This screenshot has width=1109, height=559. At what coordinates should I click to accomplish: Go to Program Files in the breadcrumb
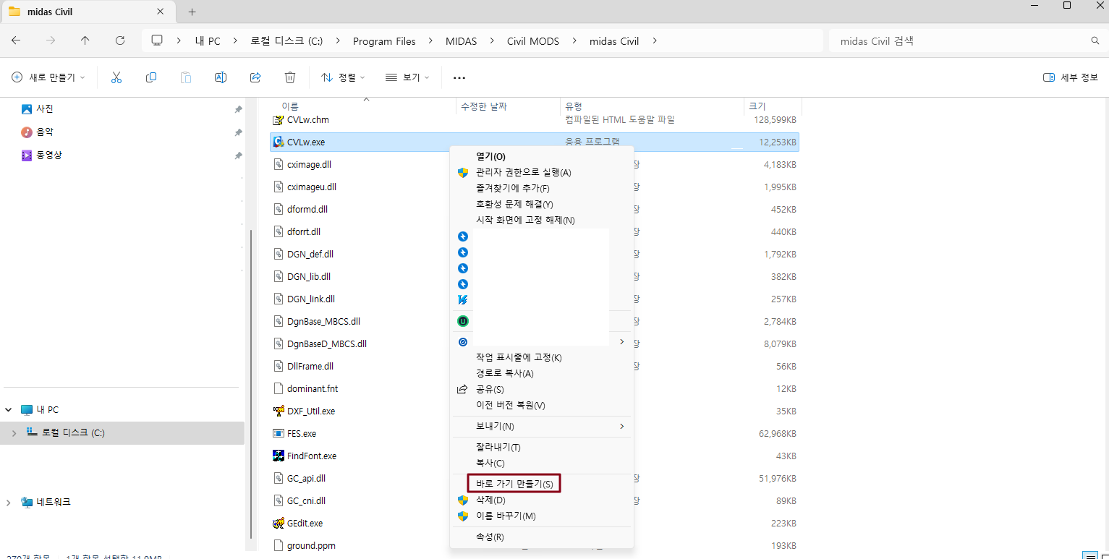(x=384, y=41)
